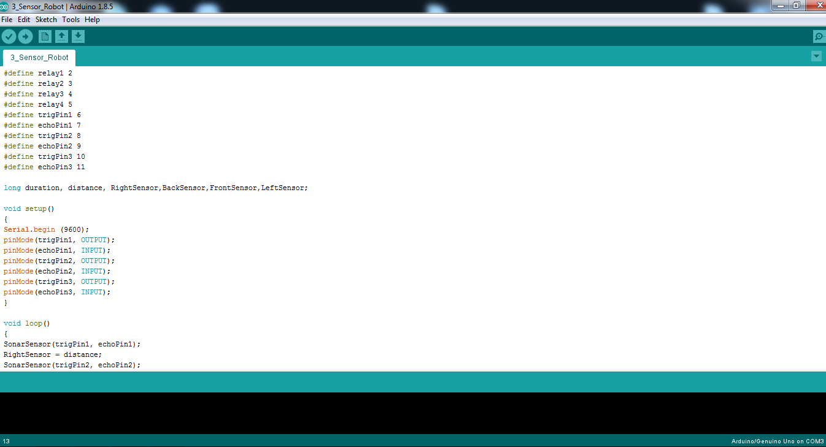Create a new sketch with page icon
Image resolution: width=826 pixels, height=447 pixels.
pos(45,37)
